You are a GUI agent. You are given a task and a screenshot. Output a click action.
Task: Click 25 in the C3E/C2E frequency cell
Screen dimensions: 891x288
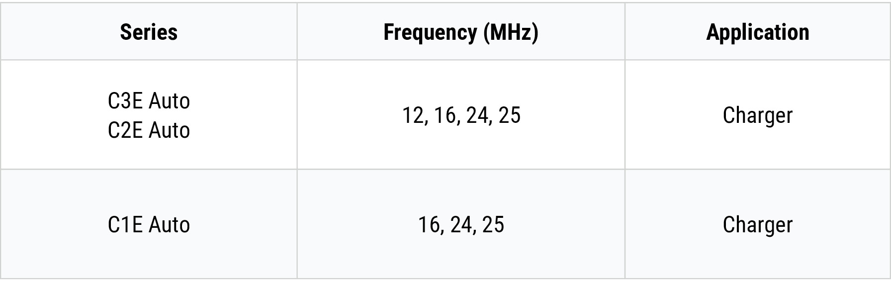[x=510, y=115]
